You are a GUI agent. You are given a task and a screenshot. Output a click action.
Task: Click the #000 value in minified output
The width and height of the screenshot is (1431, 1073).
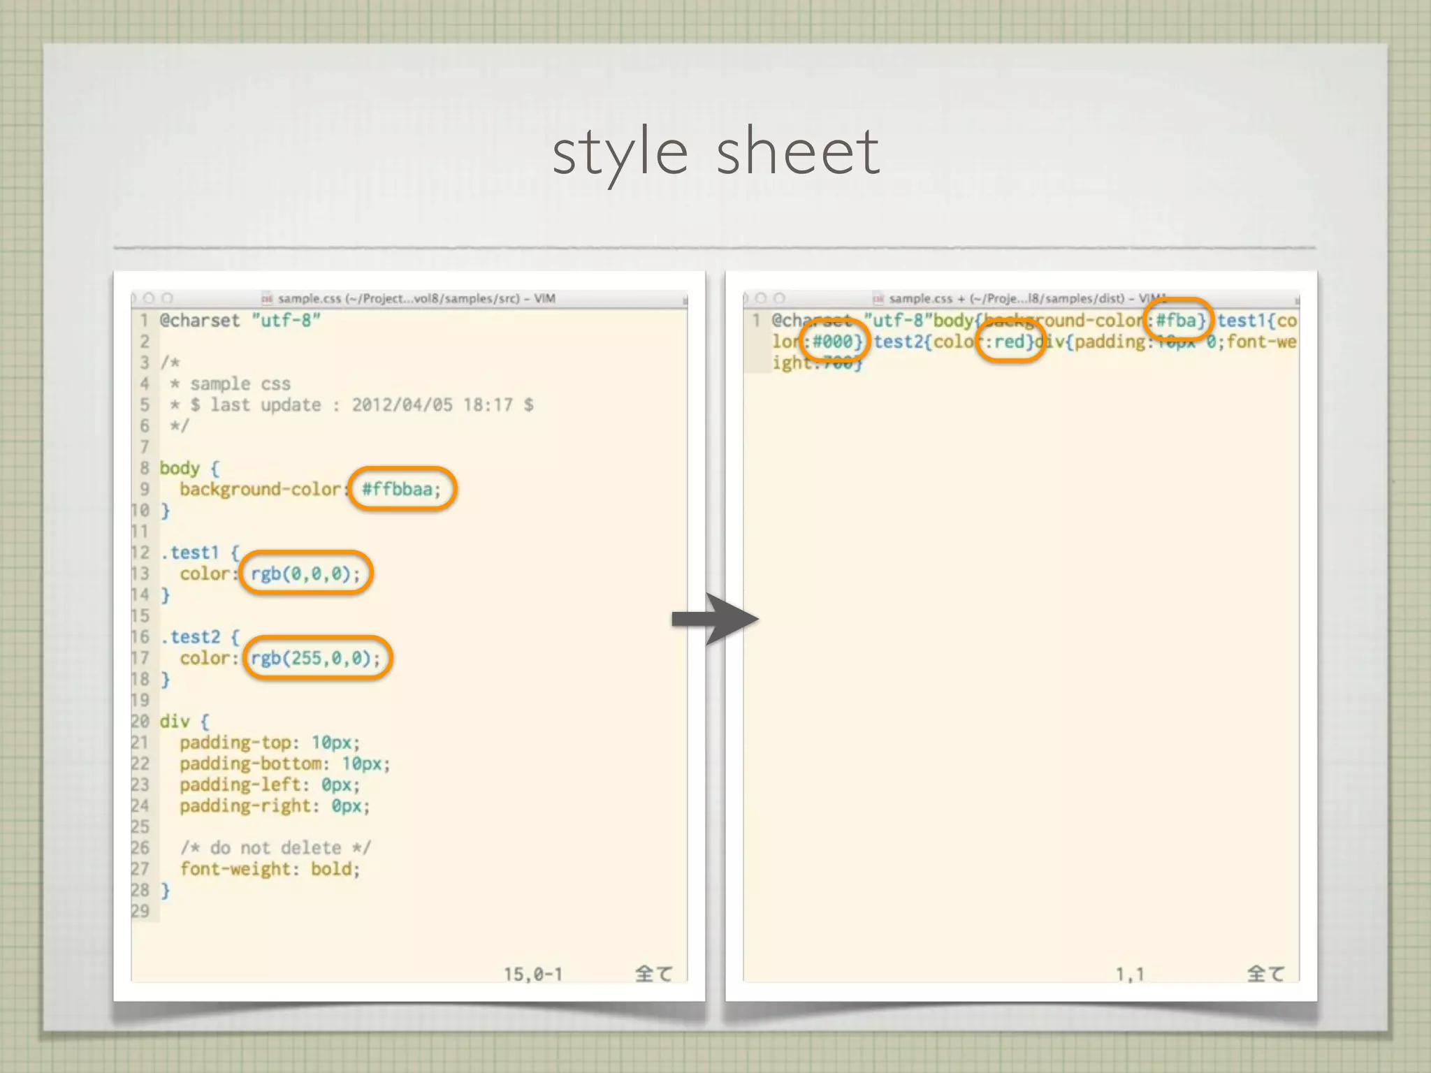[x=833, y=342]
